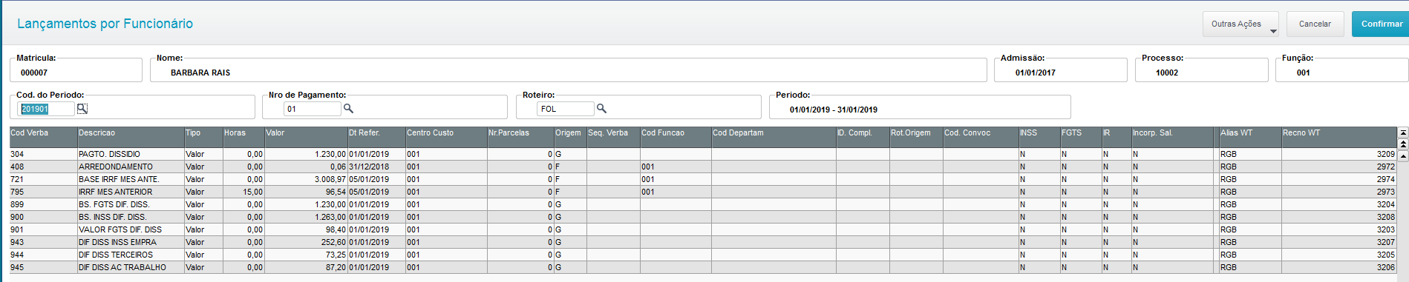
Task: Click single up arrow on grid scrollbar
Action: [1403, 155]
